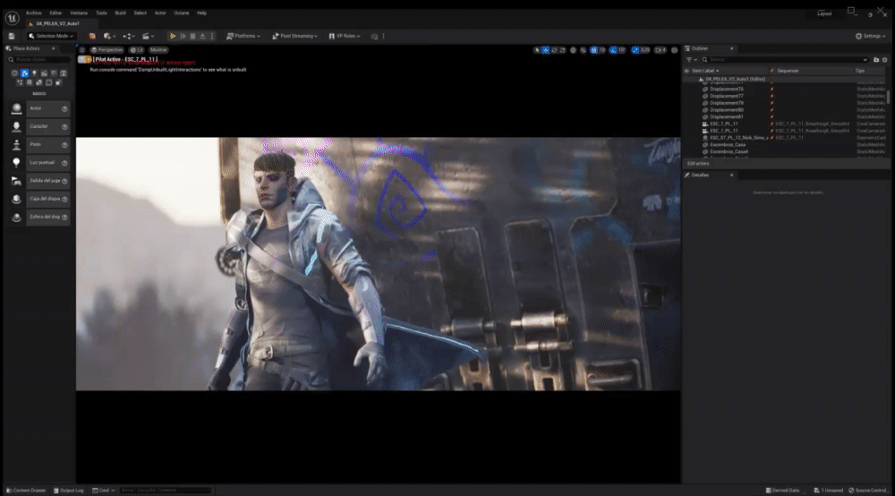The width and height of the screenshot is (895, 496).
Task: Open the cinematics clapperboard dropdown
Action: 149,36
